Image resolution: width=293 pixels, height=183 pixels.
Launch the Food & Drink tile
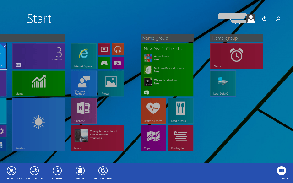tap(180, 111)
